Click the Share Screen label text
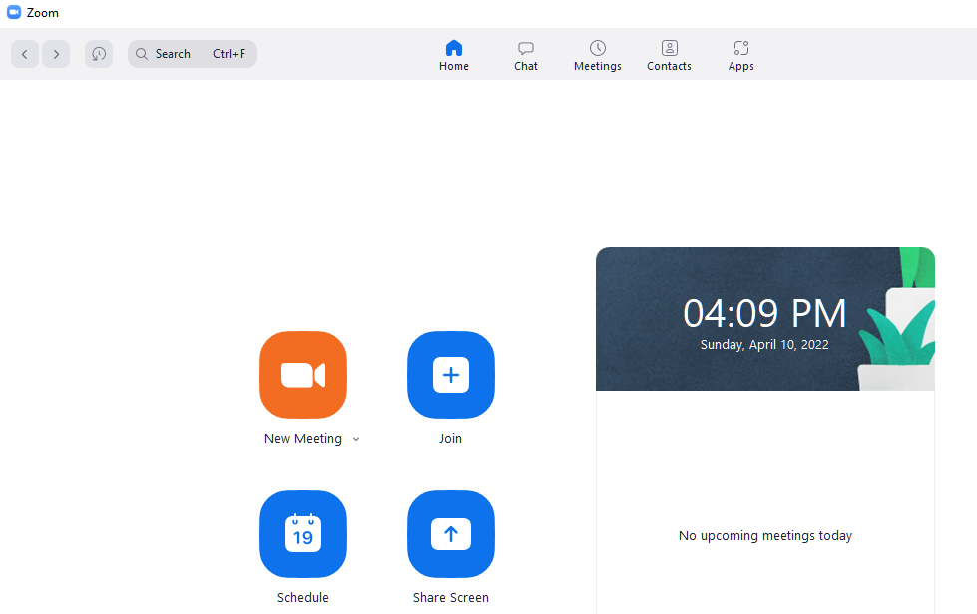This screenshot has height=614, width=977. click(x=450, y=597)
